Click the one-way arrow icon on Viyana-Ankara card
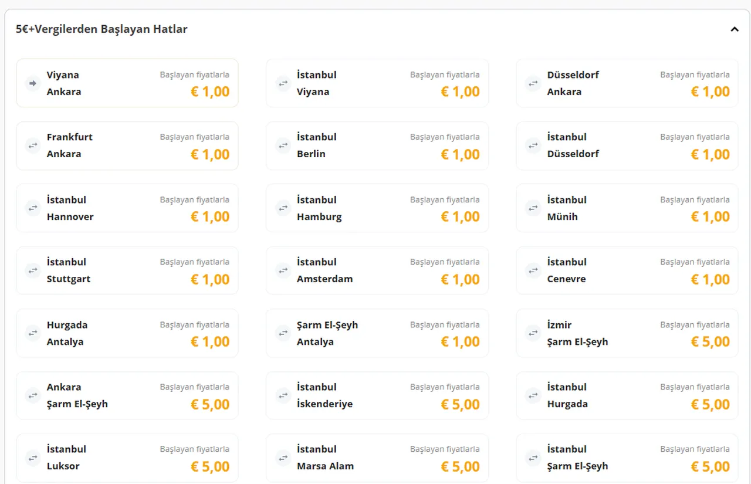Screen dimensions: 751x484 point(32,83)
